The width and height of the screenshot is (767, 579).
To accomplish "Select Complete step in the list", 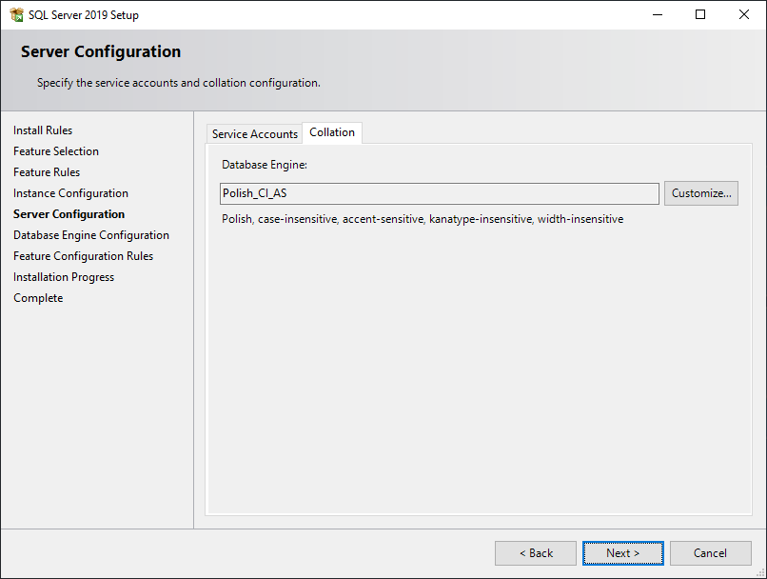I will (x=38, y=298).
